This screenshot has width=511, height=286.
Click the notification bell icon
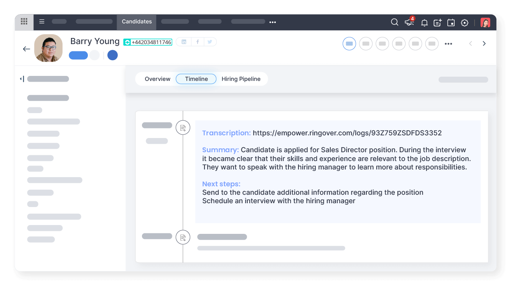424,22
